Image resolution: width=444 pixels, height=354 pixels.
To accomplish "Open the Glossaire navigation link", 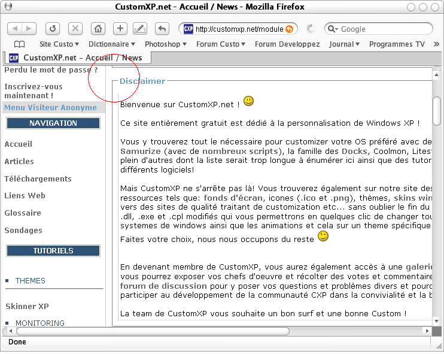I will (23, 213).
